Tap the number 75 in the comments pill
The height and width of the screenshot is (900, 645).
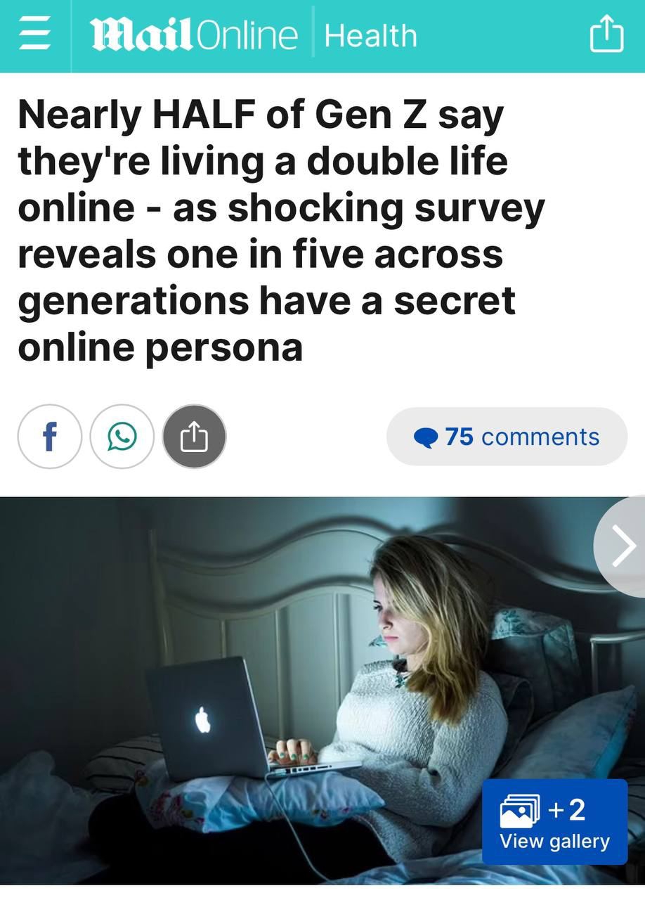tap(459, 437)
